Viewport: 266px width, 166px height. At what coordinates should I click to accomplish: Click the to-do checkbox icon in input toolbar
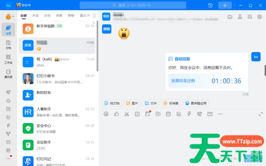tap(179, 114)
